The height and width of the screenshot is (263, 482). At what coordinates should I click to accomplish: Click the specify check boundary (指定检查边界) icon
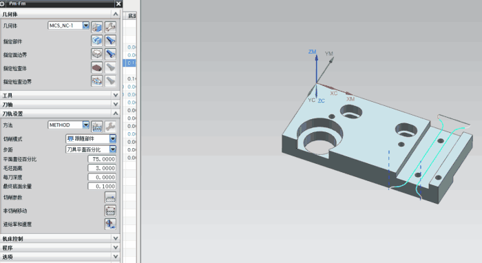[97, 81]
